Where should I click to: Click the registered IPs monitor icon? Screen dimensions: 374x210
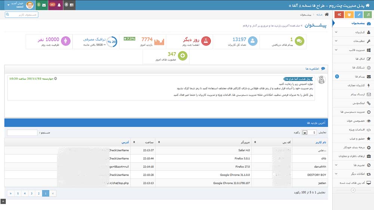tap(369, 183)
